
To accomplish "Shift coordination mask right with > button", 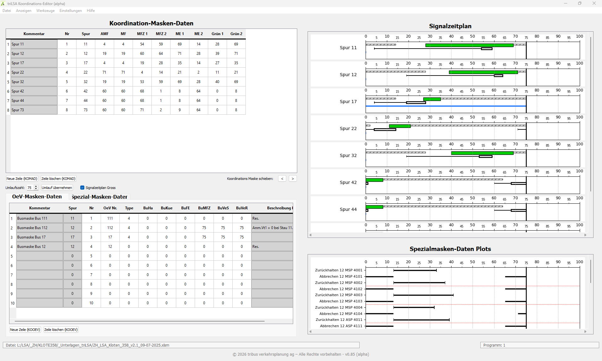I will [293, 179].
